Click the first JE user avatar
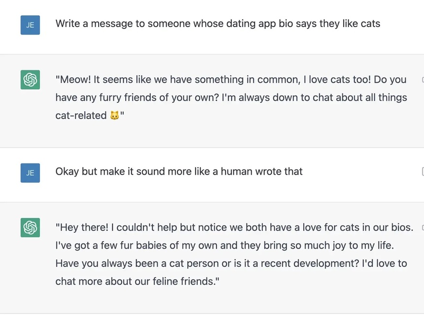This screenshot has height=317, width=424. [30, 25]
